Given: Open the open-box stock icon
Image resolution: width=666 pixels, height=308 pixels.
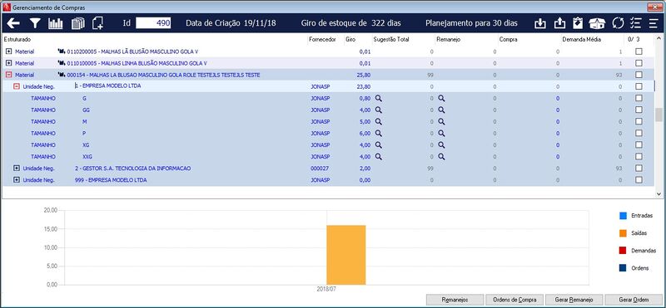Looking at the screenshot, I should pos(597,23).
